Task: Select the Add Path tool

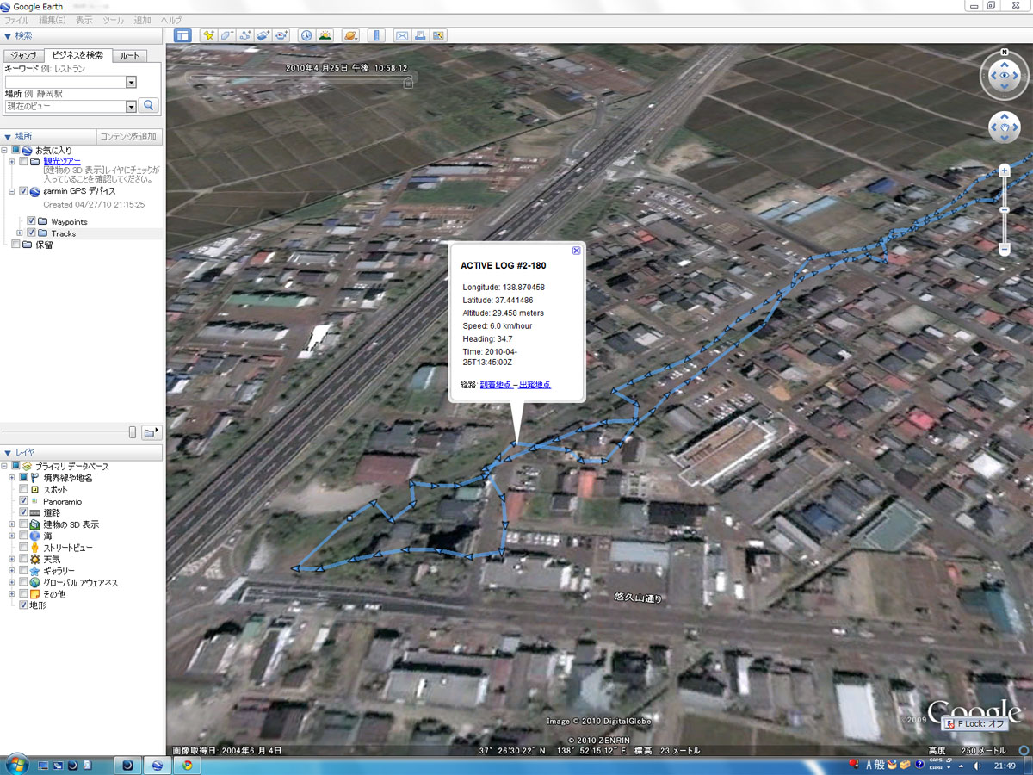Action: (244, 35)
